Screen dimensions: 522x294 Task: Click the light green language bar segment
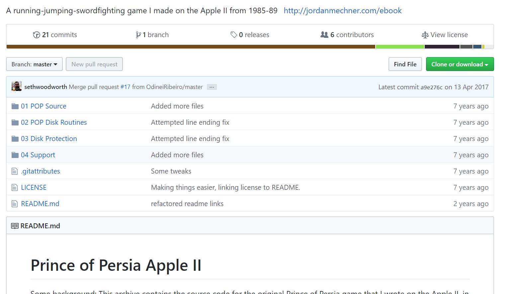pyautogui.click(x=400, y=47)
